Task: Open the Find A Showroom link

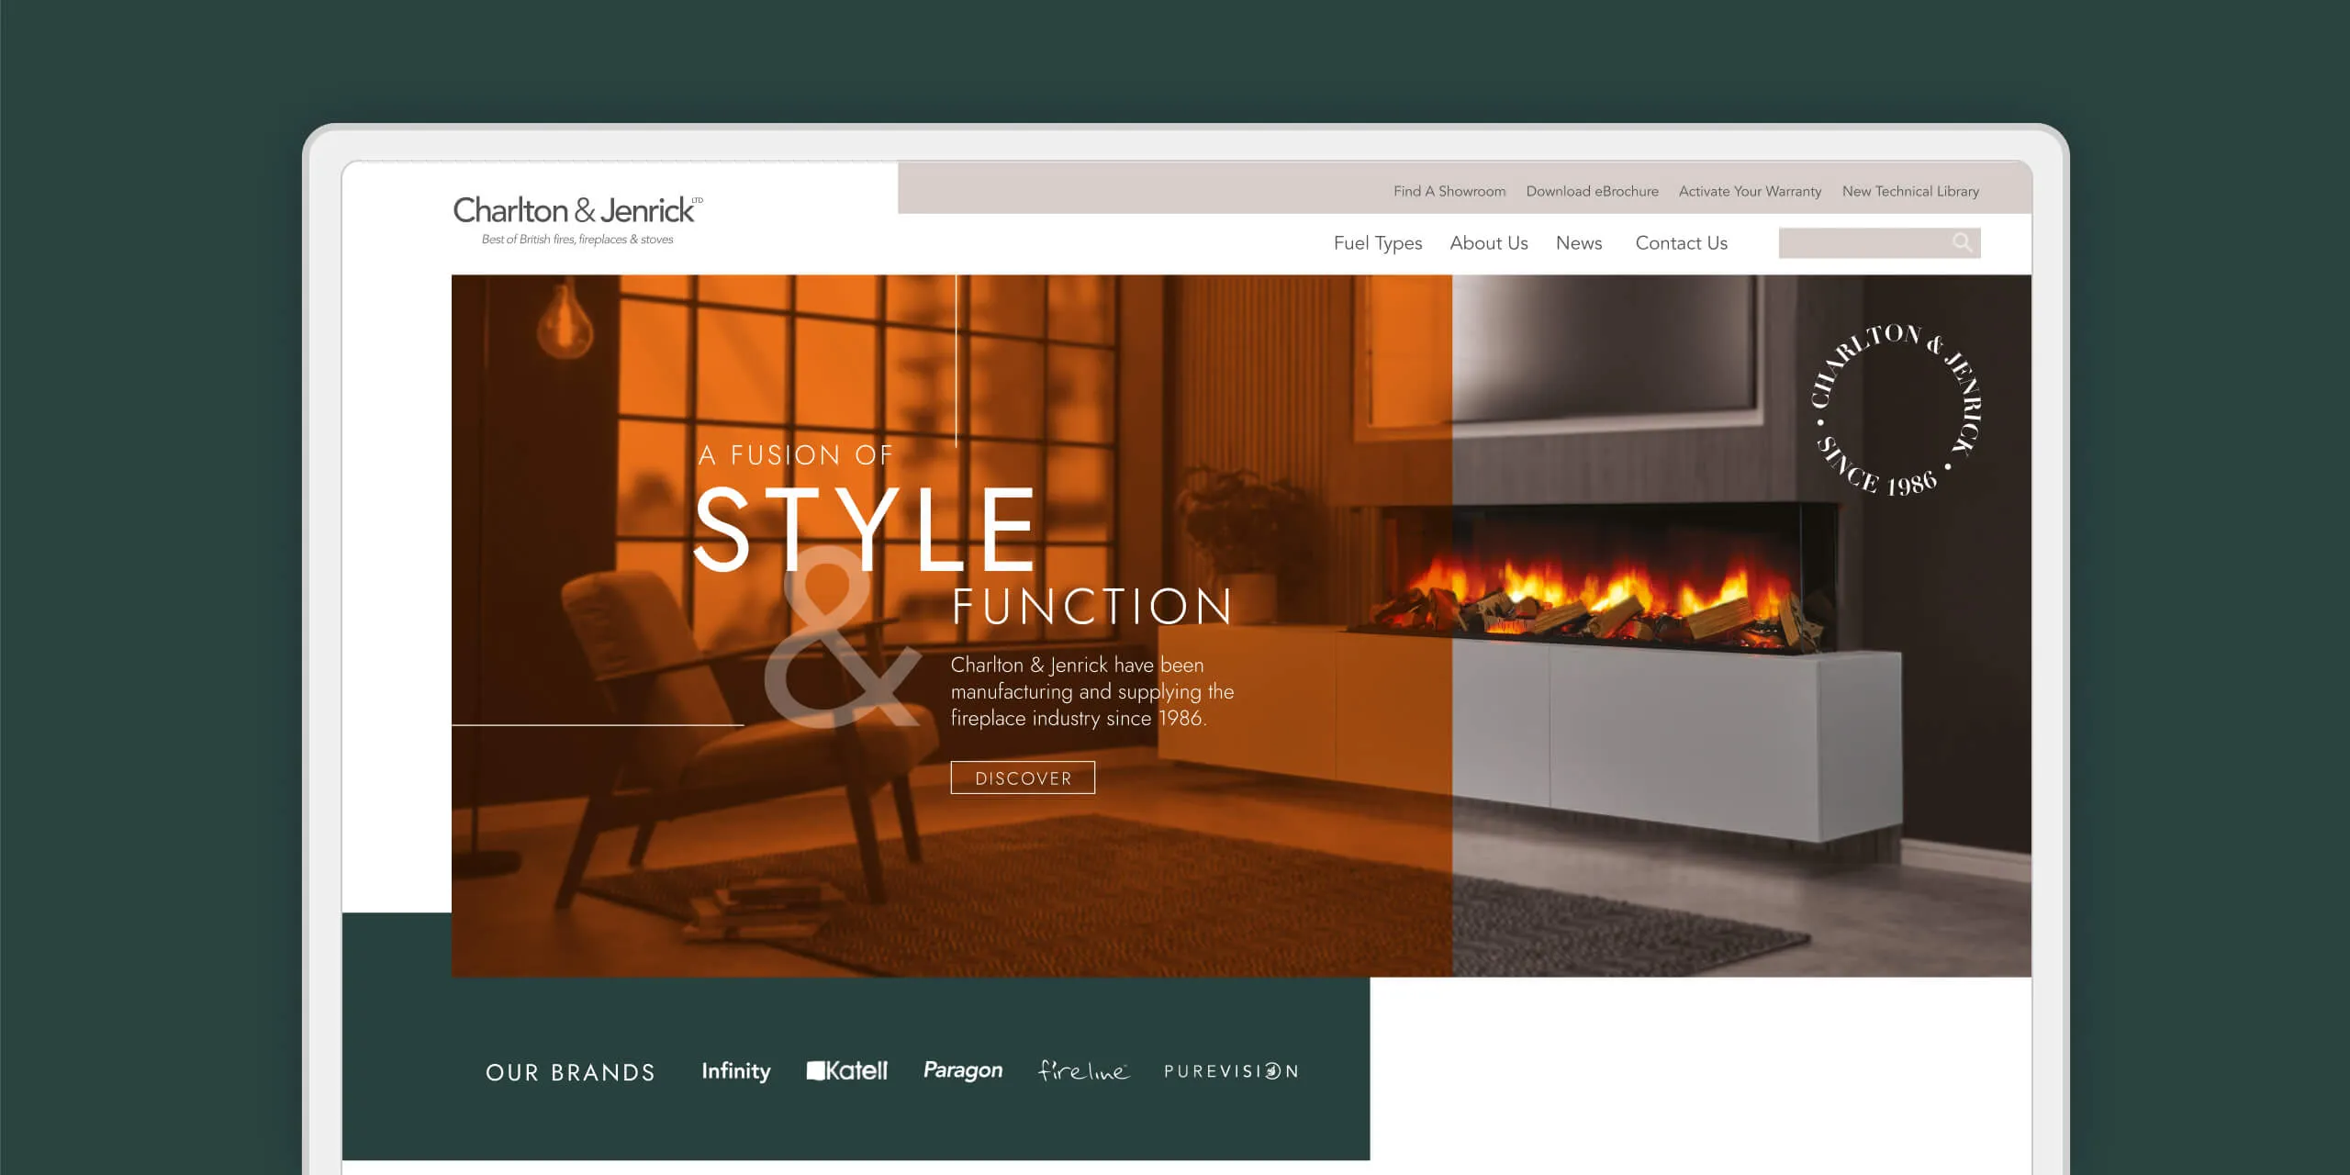Action: click(1449, 191)
